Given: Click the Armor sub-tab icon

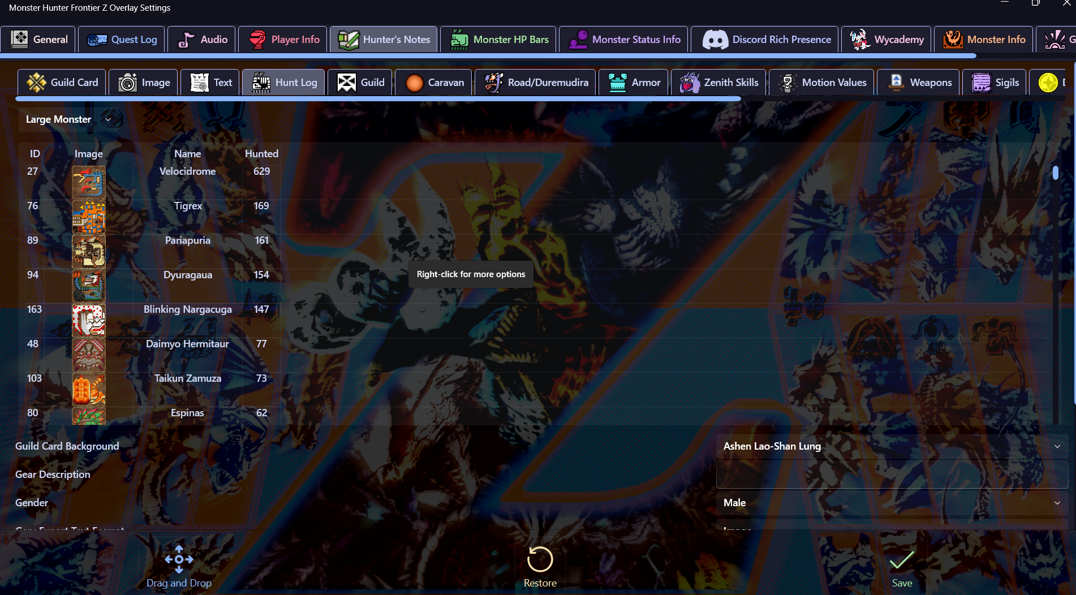Looking at the screenshot, I should coord(617,83).
